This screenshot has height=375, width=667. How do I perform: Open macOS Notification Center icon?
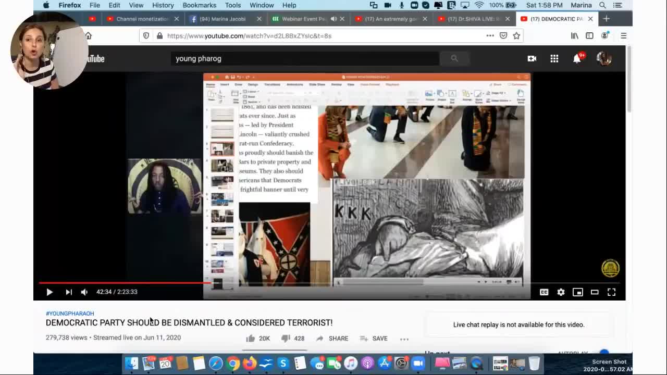click(x=617, y=5)
